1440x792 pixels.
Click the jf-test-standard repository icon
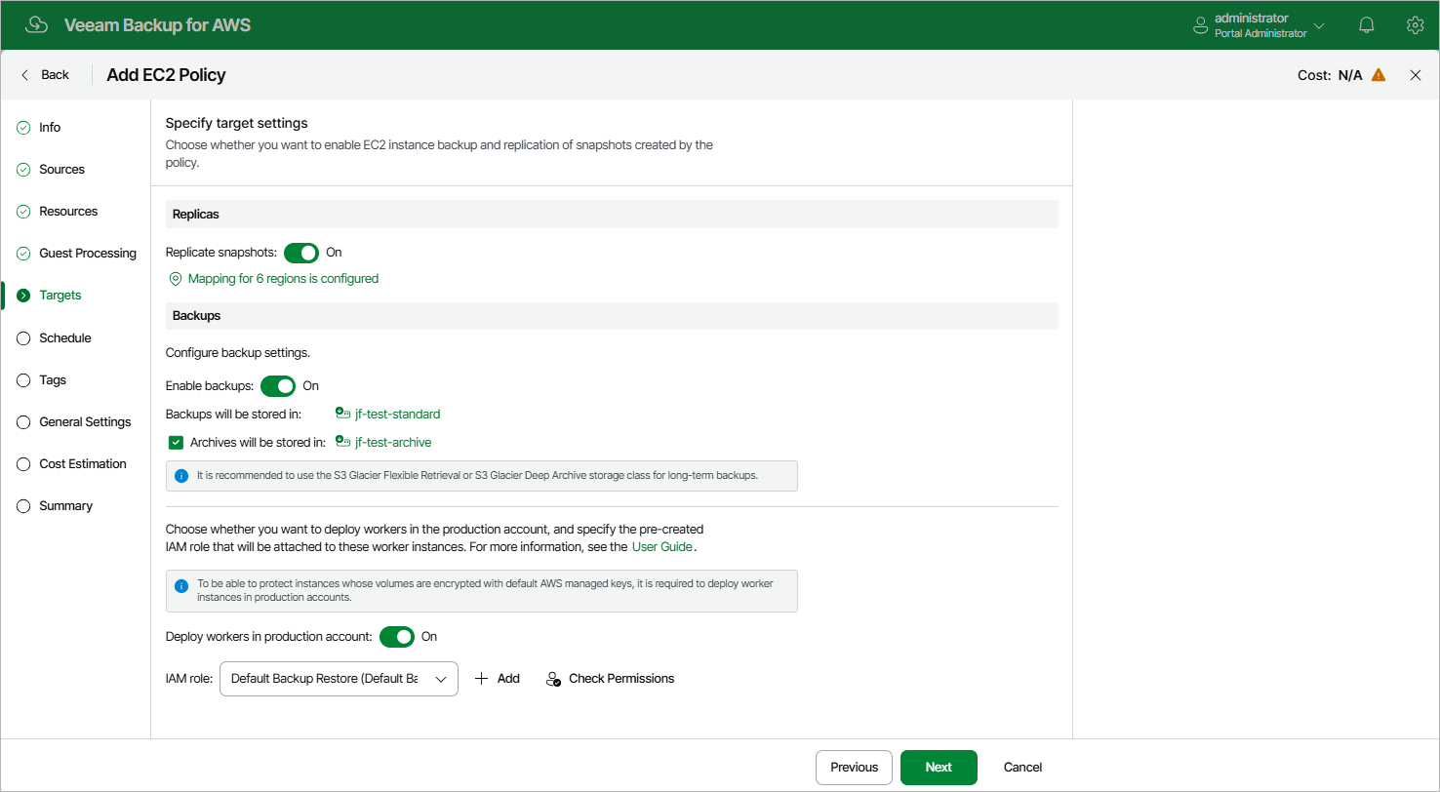[342, 414]
